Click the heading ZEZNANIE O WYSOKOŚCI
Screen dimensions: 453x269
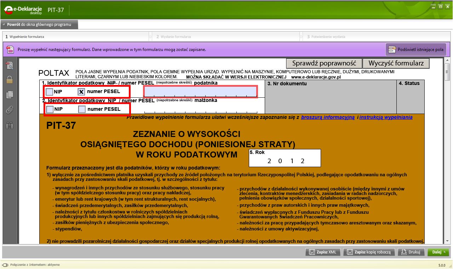(x=187, y=134)
